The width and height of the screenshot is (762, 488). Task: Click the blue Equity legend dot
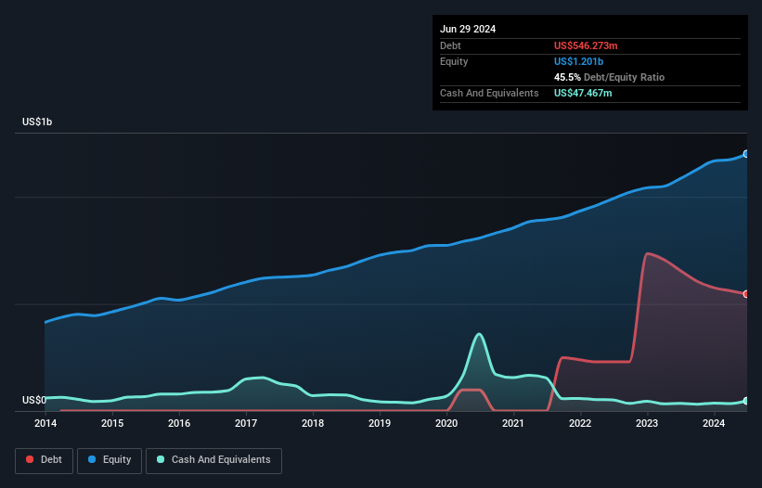point(92,459)
